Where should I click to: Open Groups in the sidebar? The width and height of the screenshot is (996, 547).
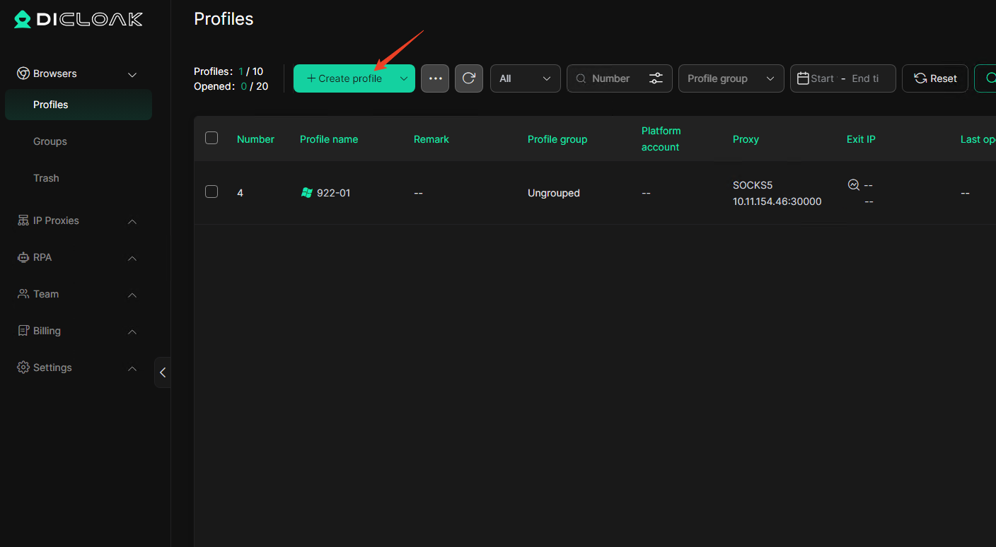pos(50,141)
